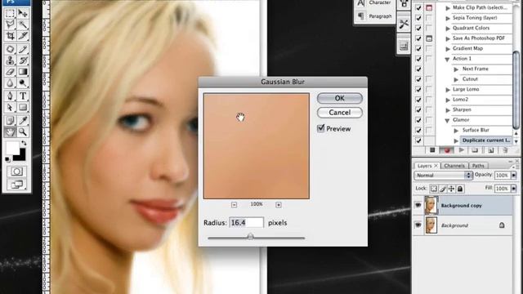Select the Brush tool

pos(23,49)
